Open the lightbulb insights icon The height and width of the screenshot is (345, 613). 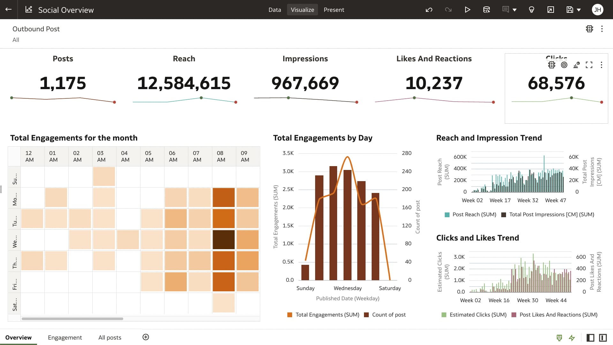click(x=531, y=10)
